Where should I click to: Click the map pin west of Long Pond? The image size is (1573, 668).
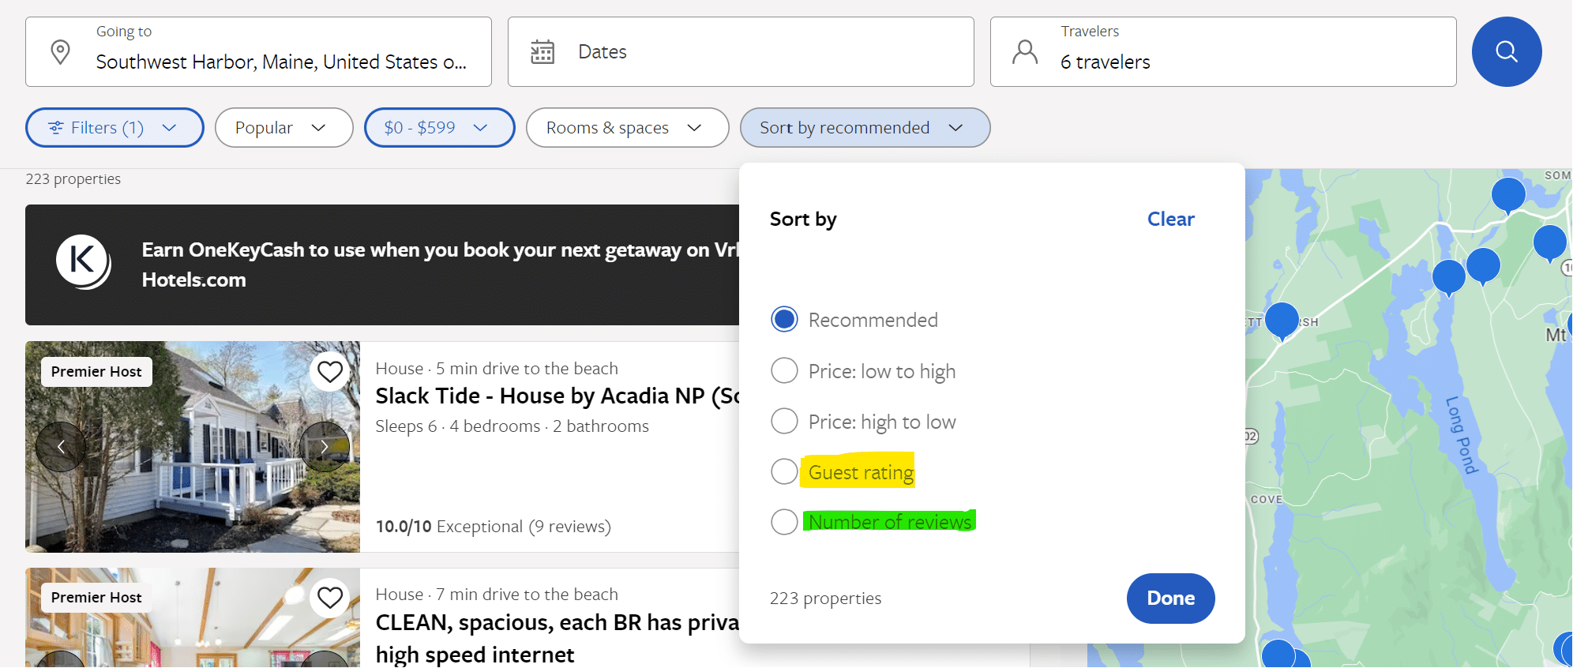(x=1281, y=320)
